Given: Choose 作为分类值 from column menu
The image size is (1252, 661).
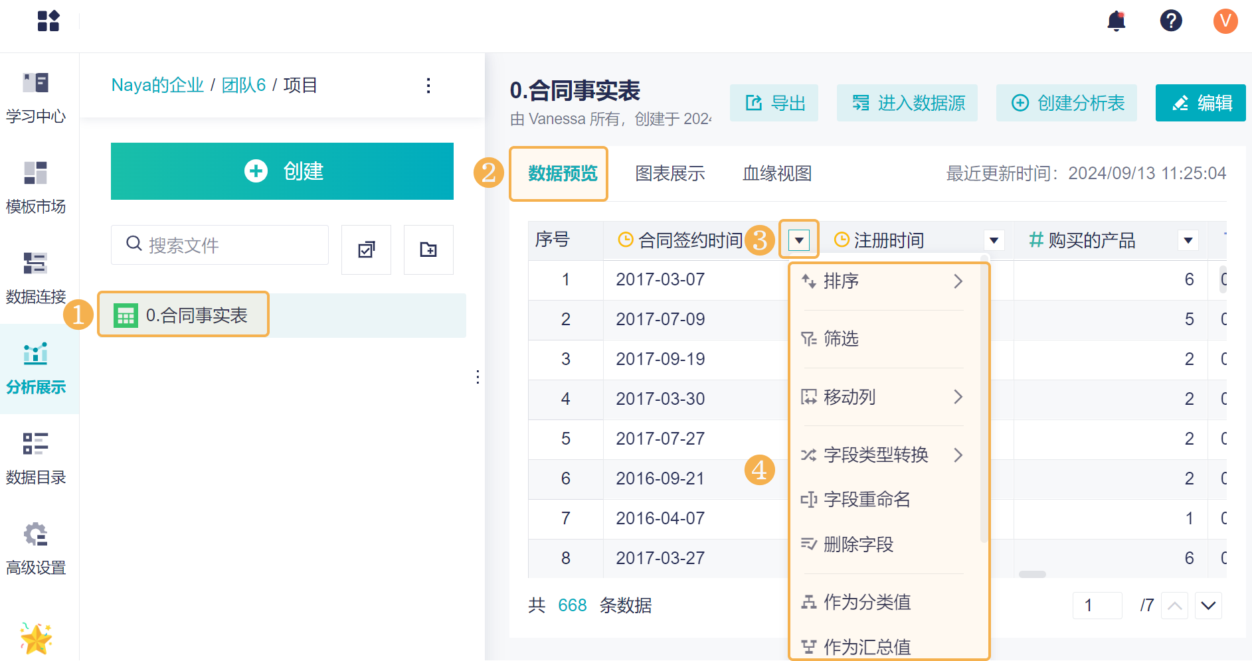Looking at the screenshot, I should click(883, 602).
